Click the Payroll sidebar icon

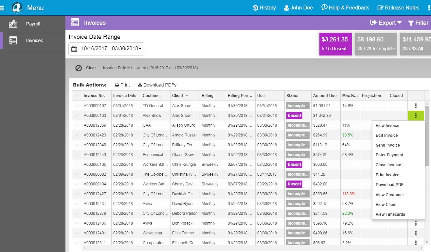pyautogui.click(x=13, y=24)
